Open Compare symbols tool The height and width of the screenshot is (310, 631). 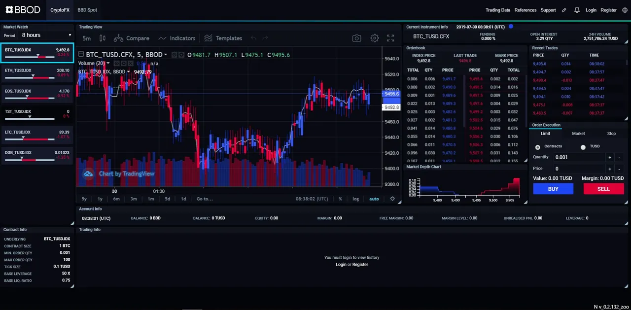(132, 38)
